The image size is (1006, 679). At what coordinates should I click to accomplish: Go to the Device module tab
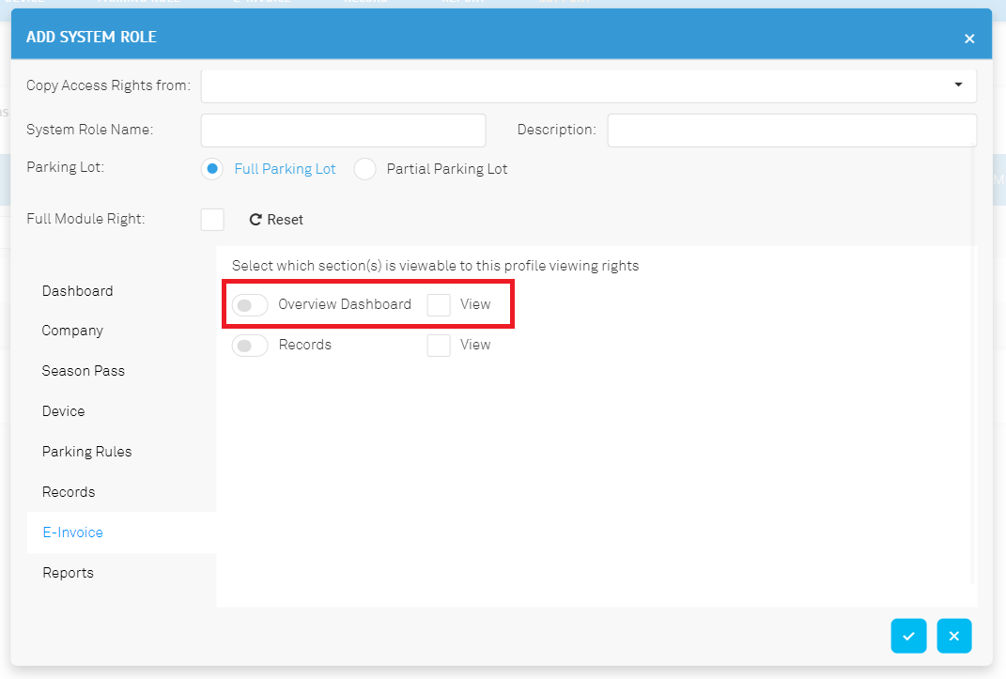[63, 411]
